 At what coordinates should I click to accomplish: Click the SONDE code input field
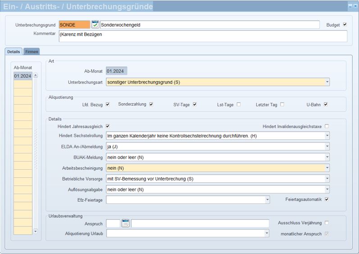click(74, 25)
